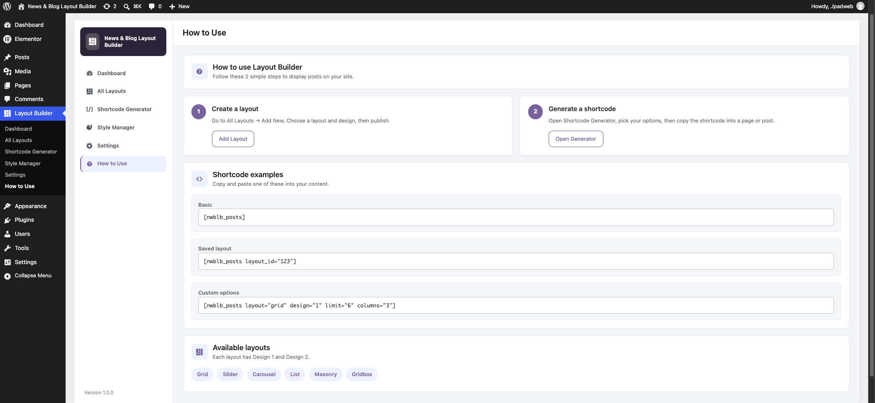This screenshot has height=403, width=875.
Task: Click the News & Blog Layout Builder site name
Action: click(62, 6)
